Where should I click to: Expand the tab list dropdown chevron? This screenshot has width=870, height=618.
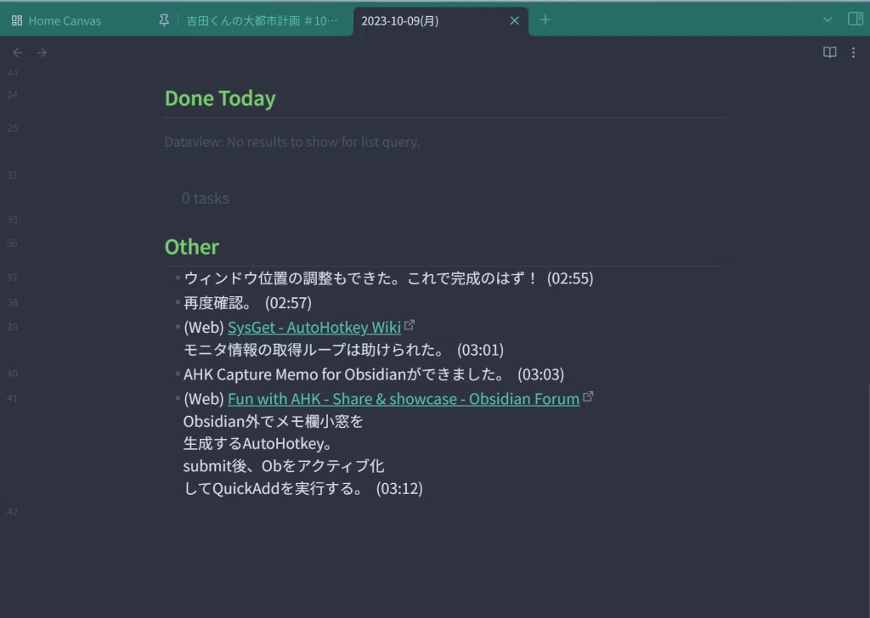click(x=828, y=20)
